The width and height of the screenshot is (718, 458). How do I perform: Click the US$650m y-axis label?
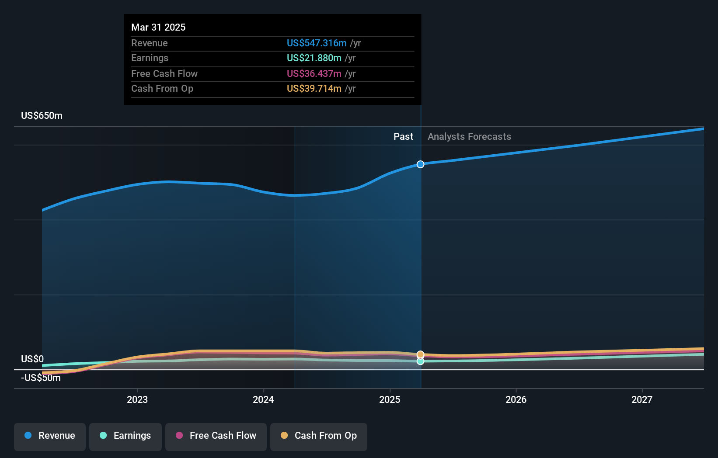[x=42, y=116]
